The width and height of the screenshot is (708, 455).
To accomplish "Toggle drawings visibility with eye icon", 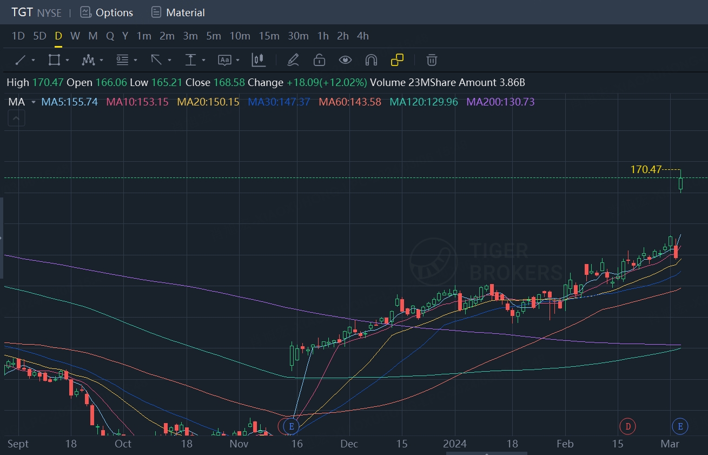I will (345, 60).
